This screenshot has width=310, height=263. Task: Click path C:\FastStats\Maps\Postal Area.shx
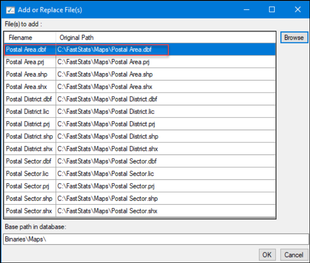point(105,87)
